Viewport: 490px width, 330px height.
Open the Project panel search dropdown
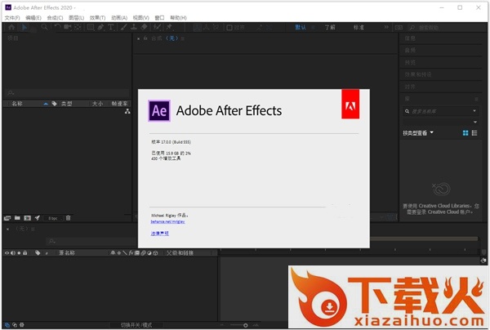pos(11,93)
